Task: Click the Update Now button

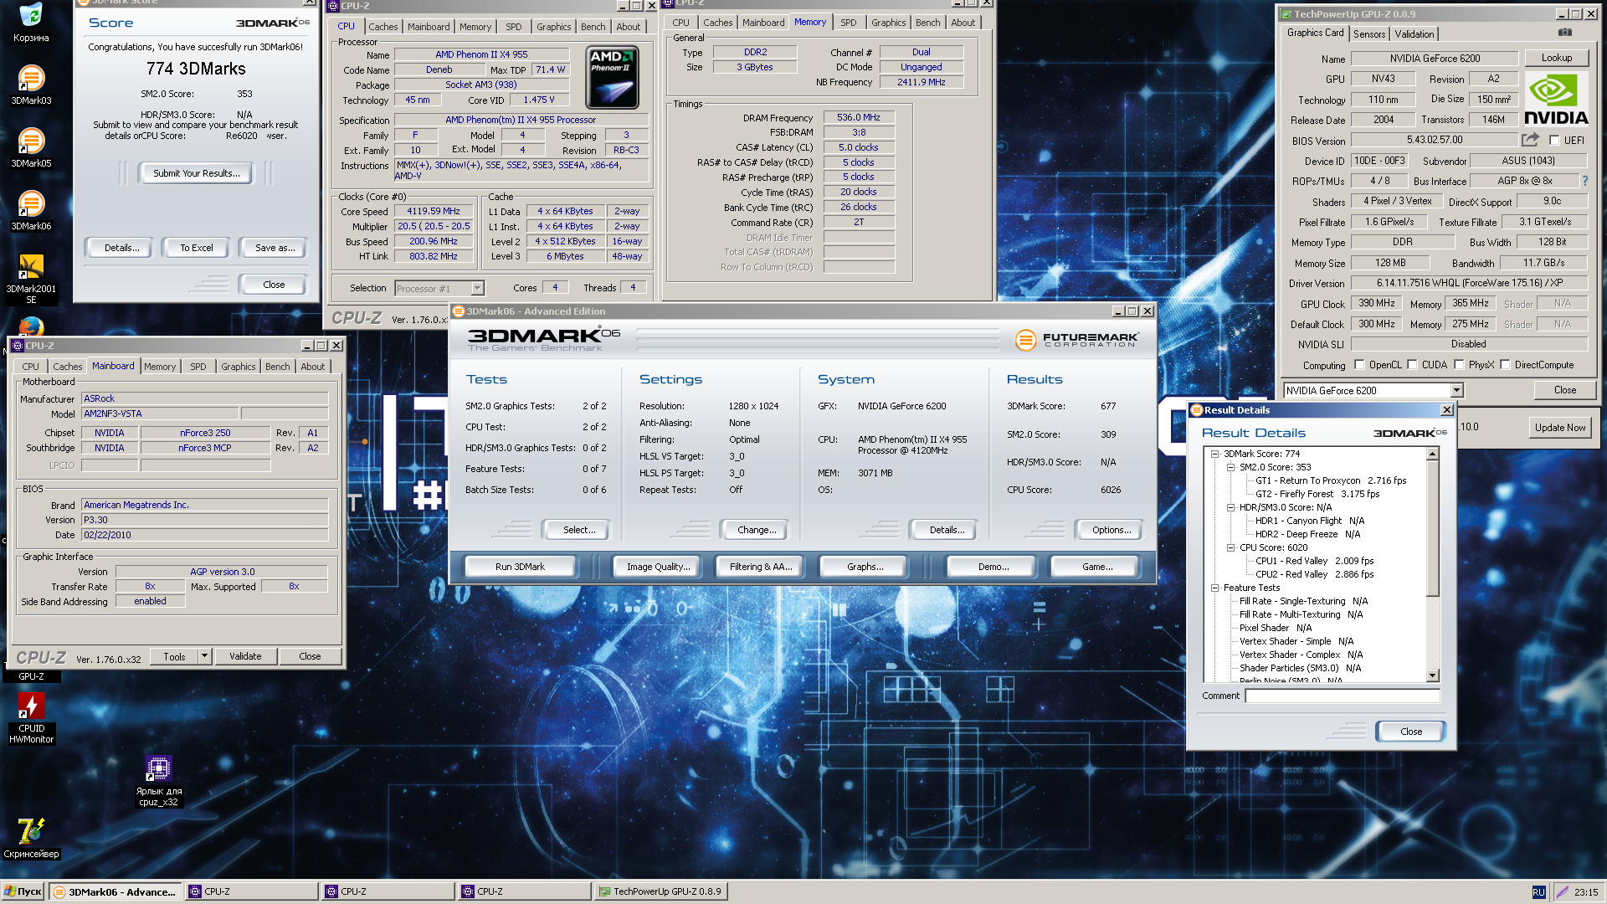Action: coord(1560,427)
